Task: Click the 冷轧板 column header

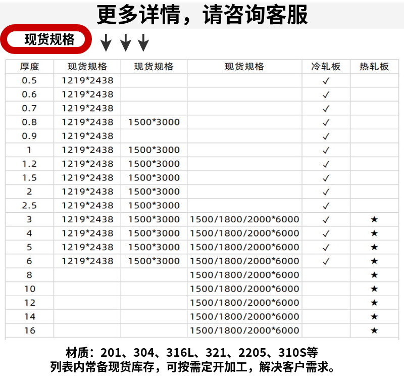Action: [326, 67]
